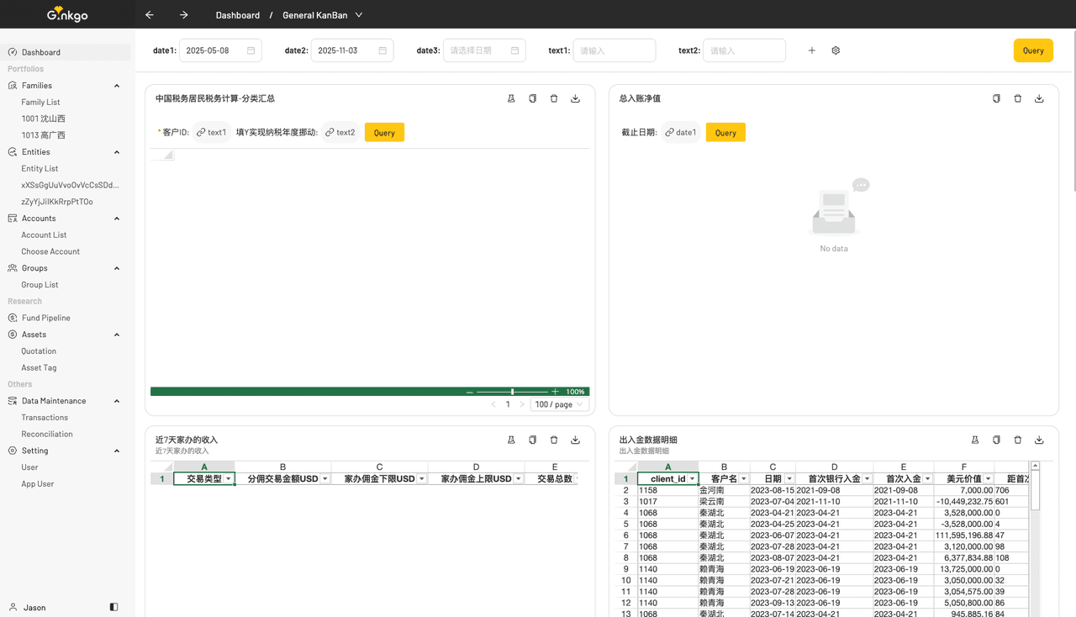Open the General KanBan dropdown in the breadcrumb

[x=359, y=15]
